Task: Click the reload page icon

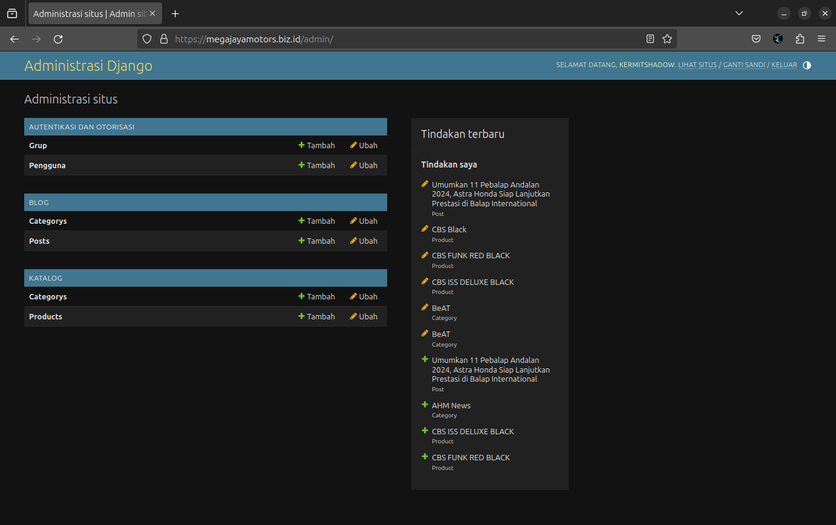Action: click(x=58, y=39)
